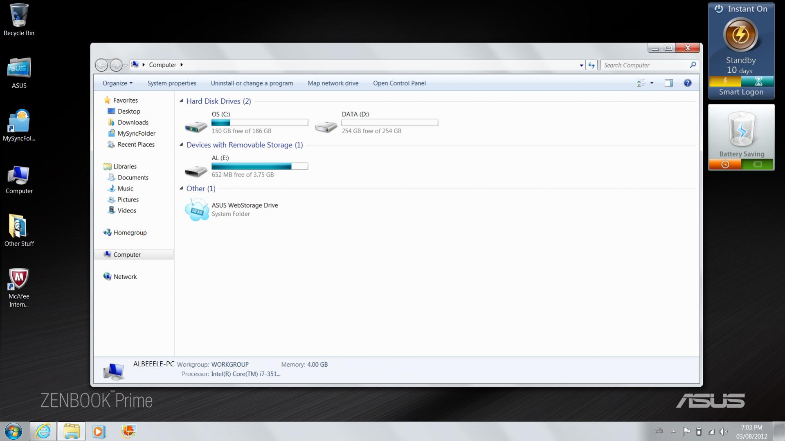This screenshot has height=441, width=785.
Task: Click the Help question mark icon
Action: tap(687, 83)
